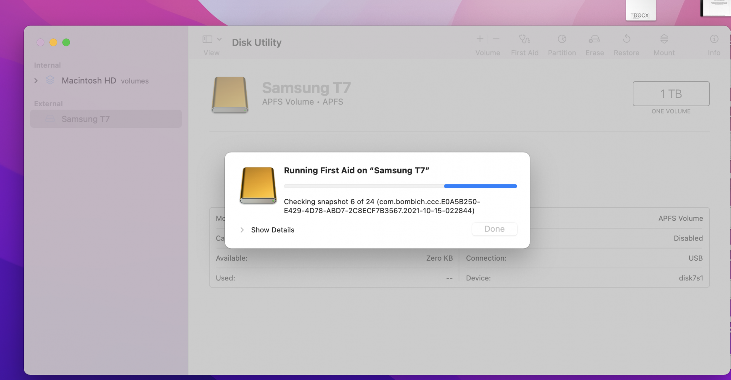Click the "Device:" label

point(478,278)
